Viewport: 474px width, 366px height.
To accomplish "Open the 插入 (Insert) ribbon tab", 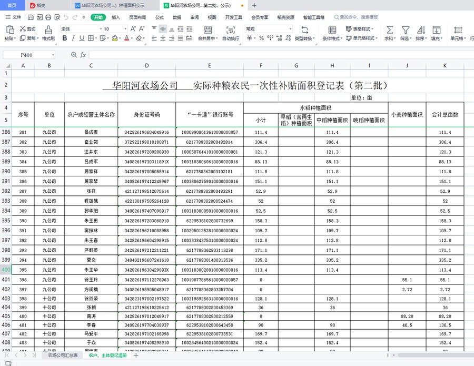I will pos(116,17).
